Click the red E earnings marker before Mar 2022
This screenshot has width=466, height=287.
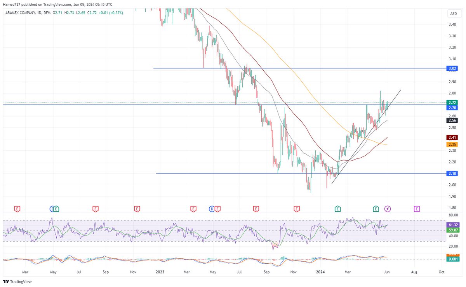pos(17,209)
